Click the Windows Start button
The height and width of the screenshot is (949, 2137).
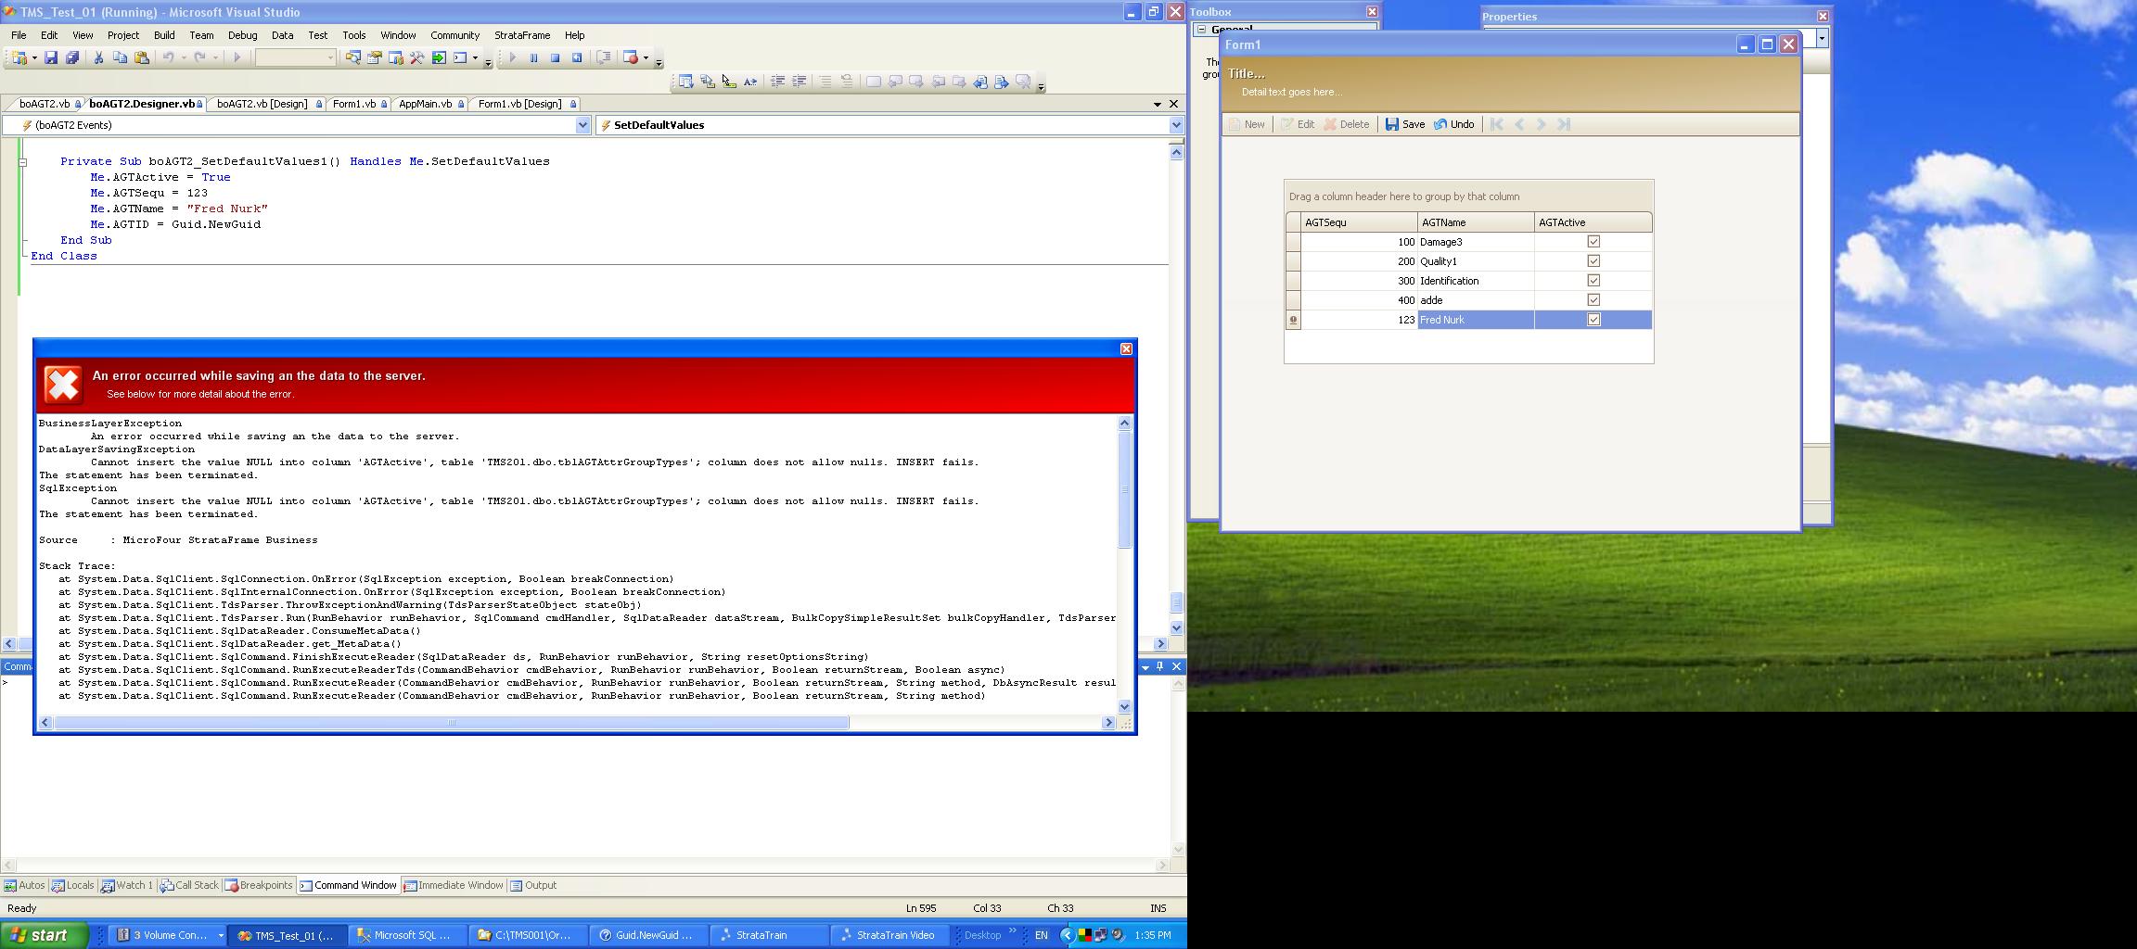tap(44, 935)
